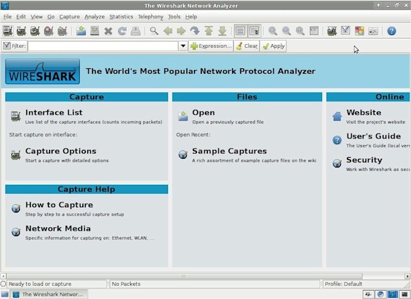Toggle colorize packet list button
Screen dimensions: 411x299
coord(241,31)
